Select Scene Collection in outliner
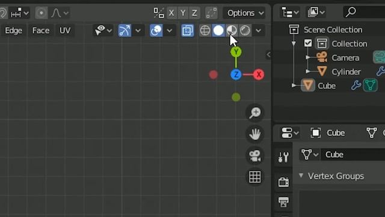 (333, 30)
